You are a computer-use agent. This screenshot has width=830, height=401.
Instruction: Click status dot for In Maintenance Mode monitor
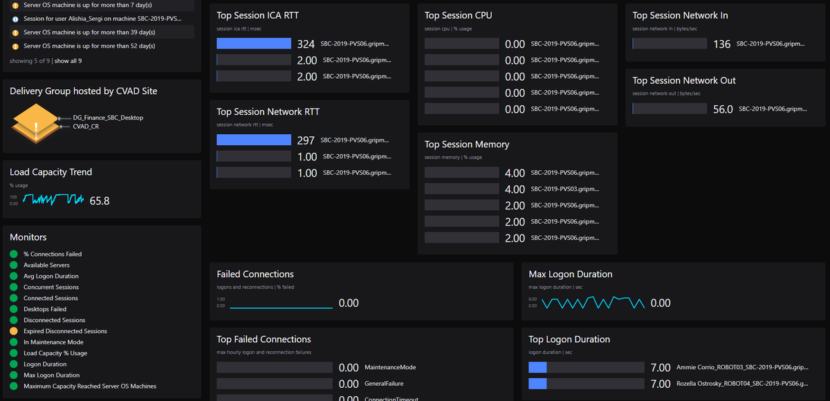(x=13, y=342)
